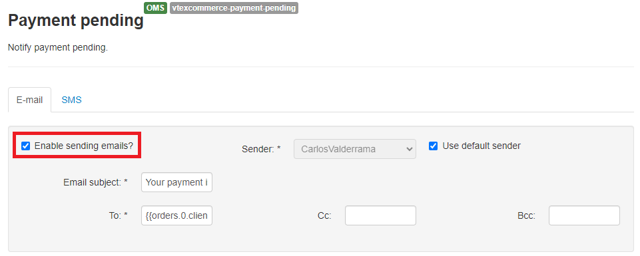The image size is (640, 256).
Task: Toggle the Use default sender checkbox
Action: coord(433,146)
